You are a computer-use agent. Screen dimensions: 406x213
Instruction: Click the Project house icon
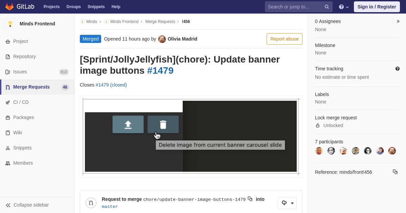pos(8,41)
